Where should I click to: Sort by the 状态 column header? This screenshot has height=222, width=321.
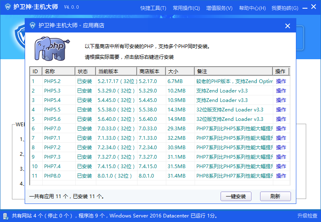coord(85,72)
